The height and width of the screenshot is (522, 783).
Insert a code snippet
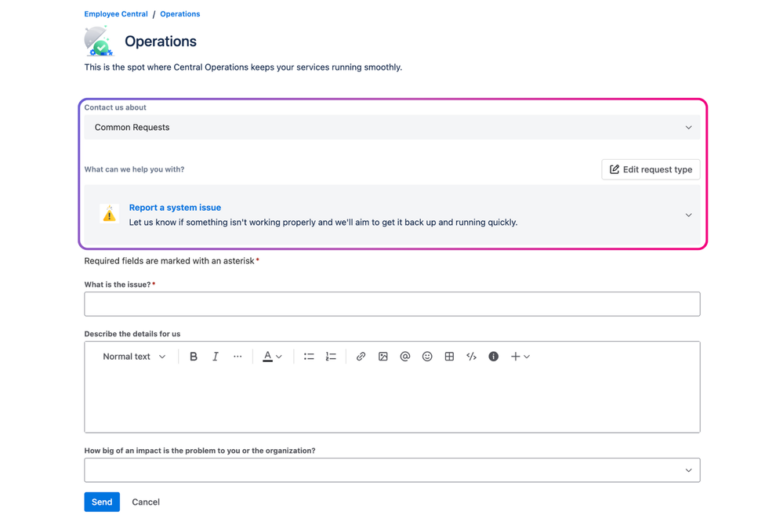click(470, 357)
